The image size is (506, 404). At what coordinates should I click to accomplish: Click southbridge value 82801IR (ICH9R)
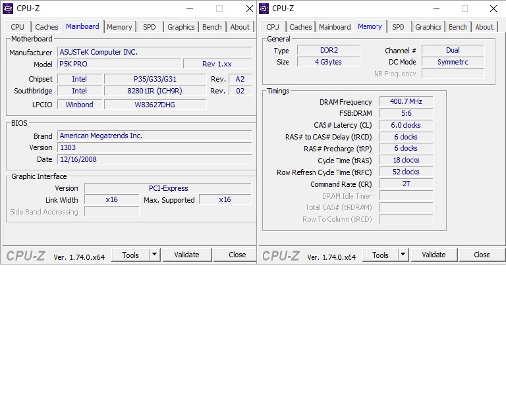[x=155, y=91]
